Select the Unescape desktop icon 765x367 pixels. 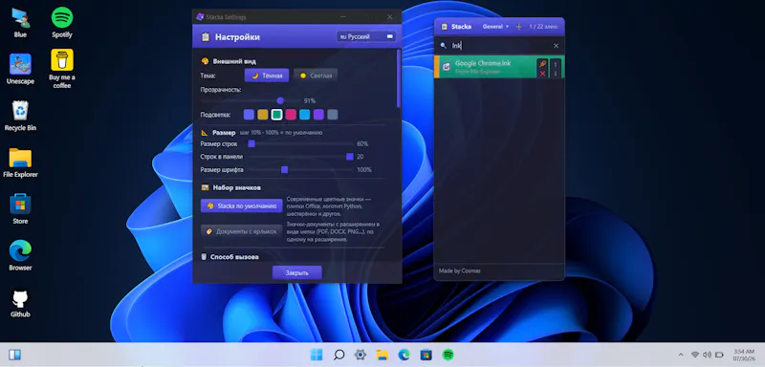20,69
